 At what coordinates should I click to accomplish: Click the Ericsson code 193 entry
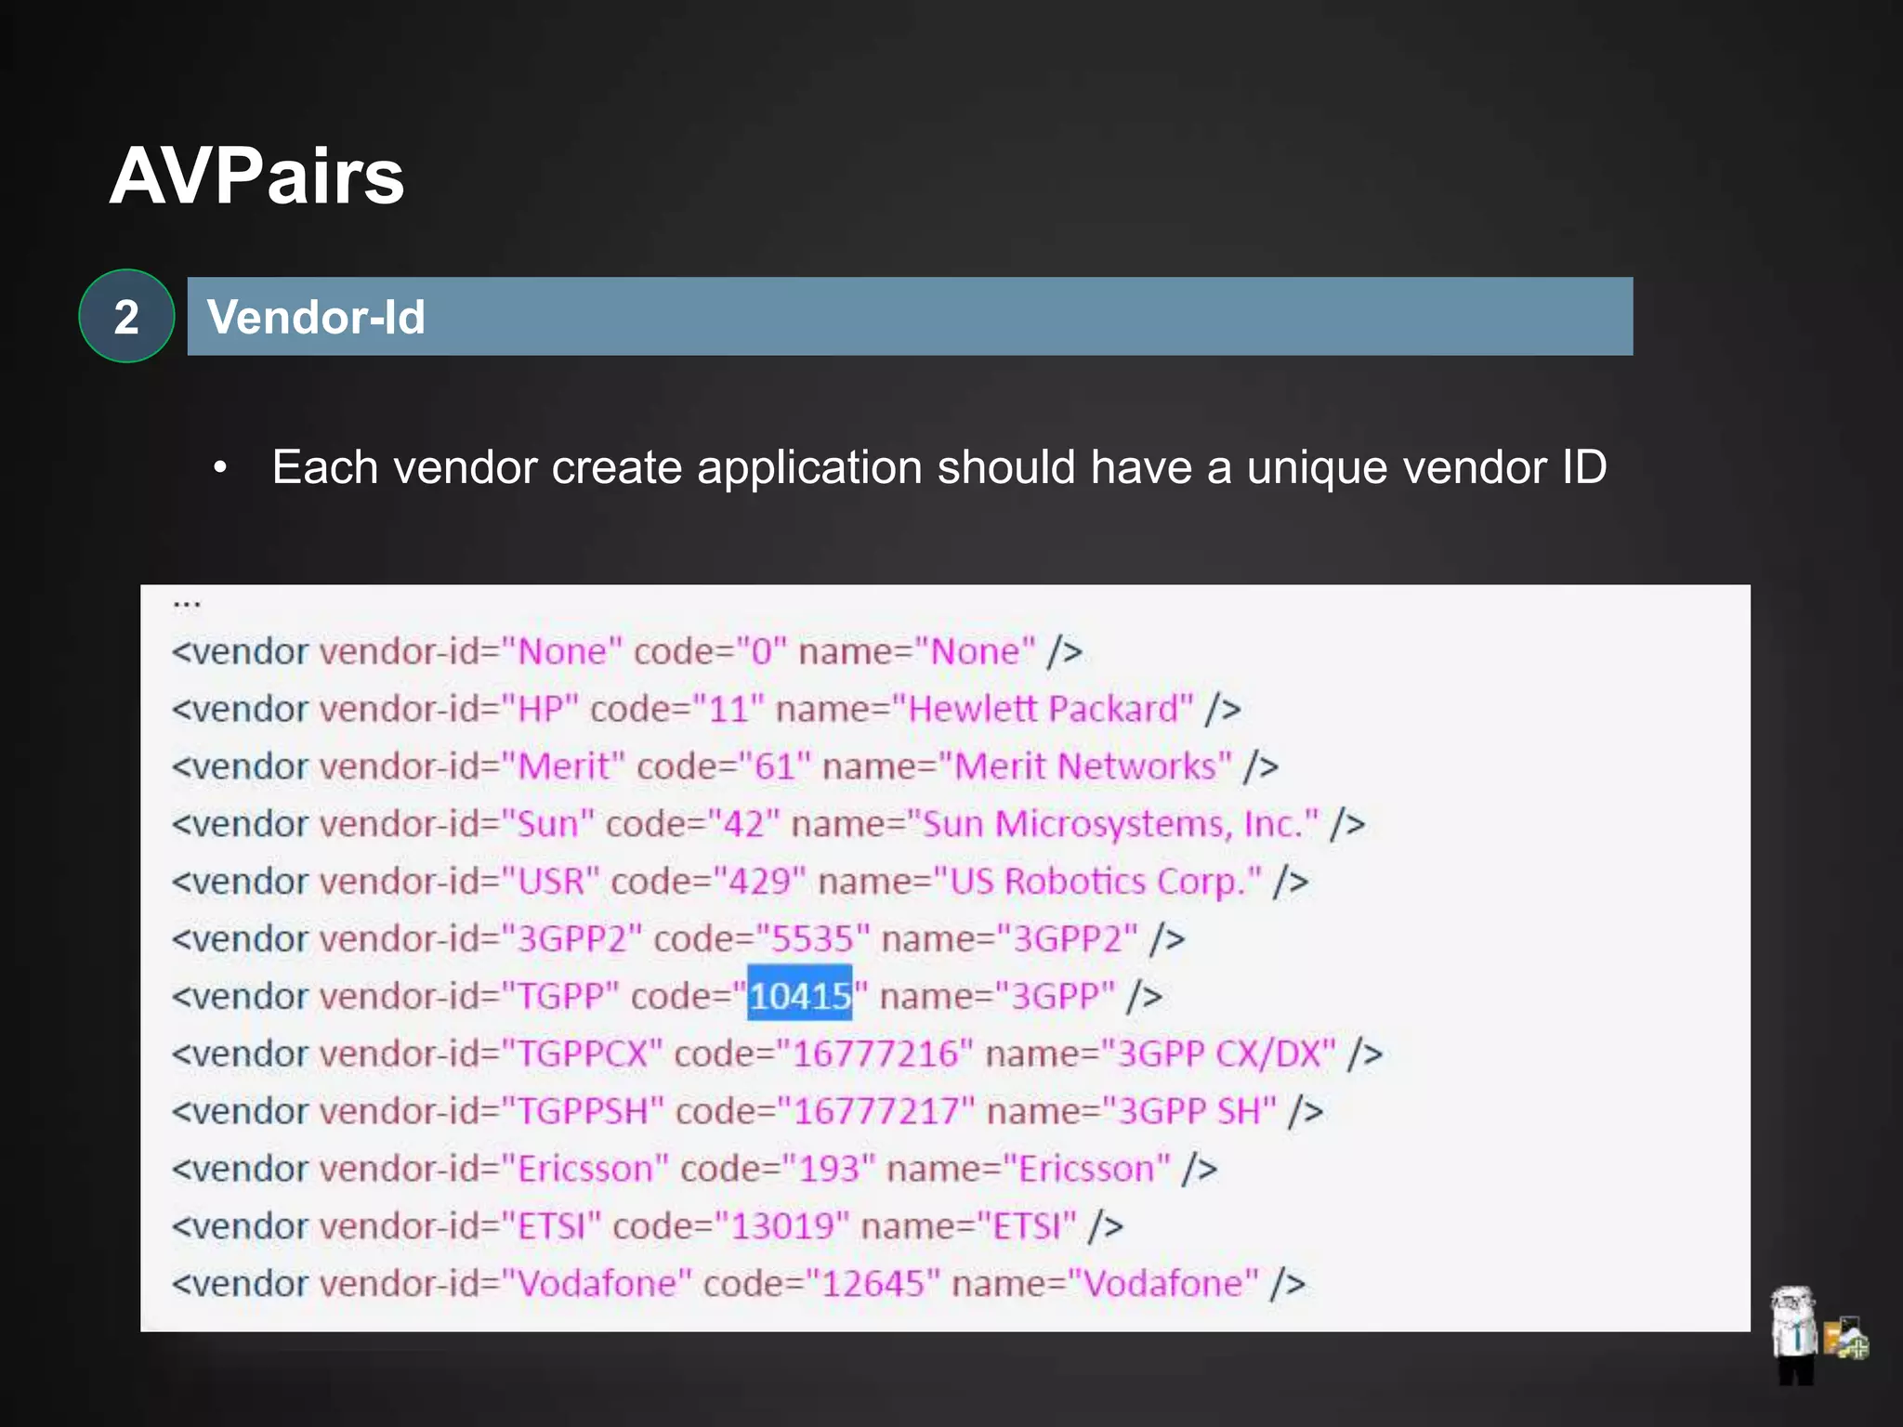(x=694, y=1169)
